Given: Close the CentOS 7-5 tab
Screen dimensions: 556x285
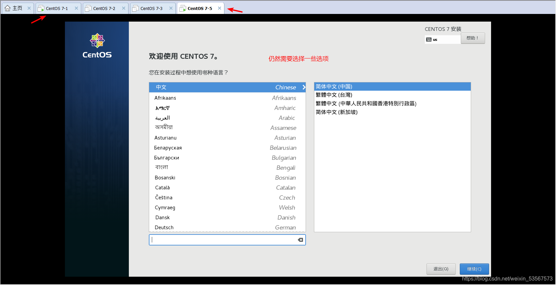Looking at the screenshot, I should [x=219, y=8].
